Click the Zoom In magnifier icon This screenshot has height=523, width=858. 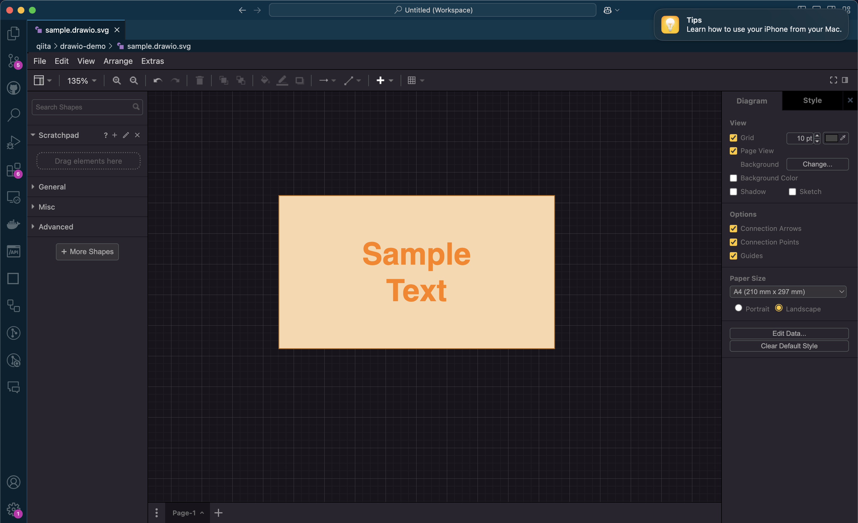(116, 80)
